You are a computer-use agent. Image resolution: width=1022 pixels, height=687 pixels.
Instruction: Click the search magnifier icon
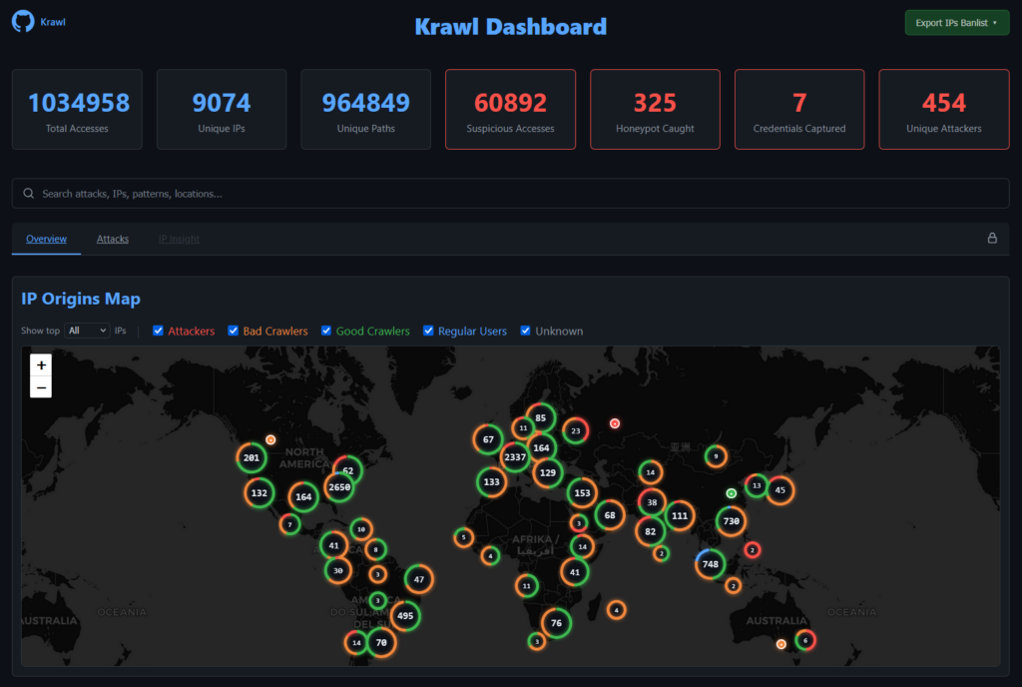(x=28, y=194)
